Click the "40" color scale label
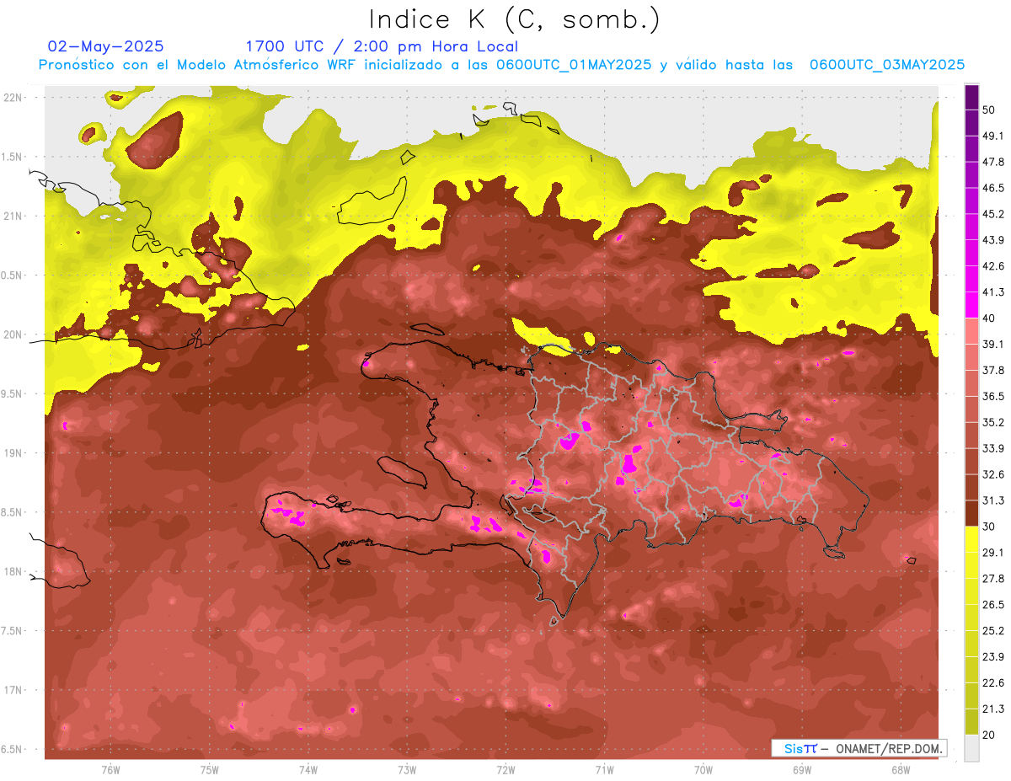1011x781 pixels. point(990,318)
